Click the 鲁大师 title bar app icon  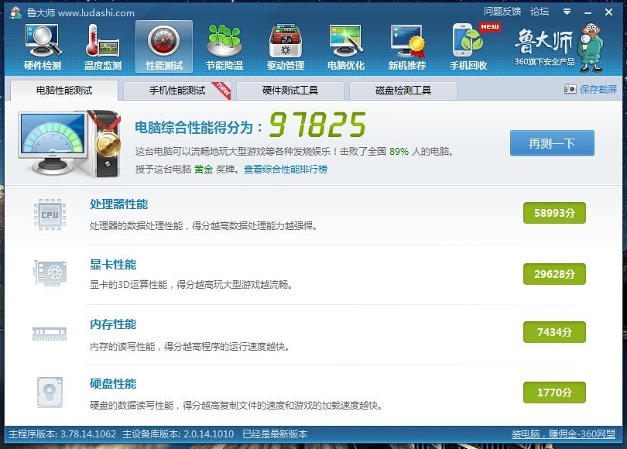pos(15,12)
